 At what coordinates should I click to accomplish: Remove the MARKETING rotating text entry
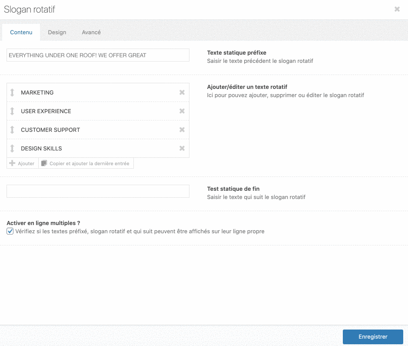click(x=182, y=92)
